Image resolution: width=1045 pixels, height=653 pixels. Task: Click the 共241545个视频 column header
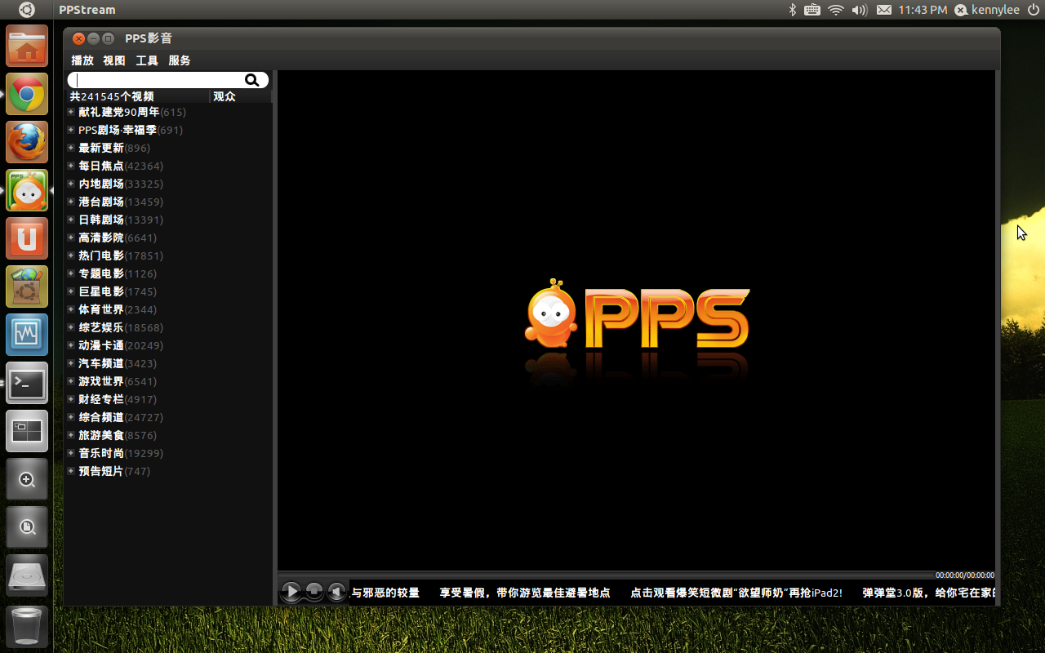coord(138,96)
